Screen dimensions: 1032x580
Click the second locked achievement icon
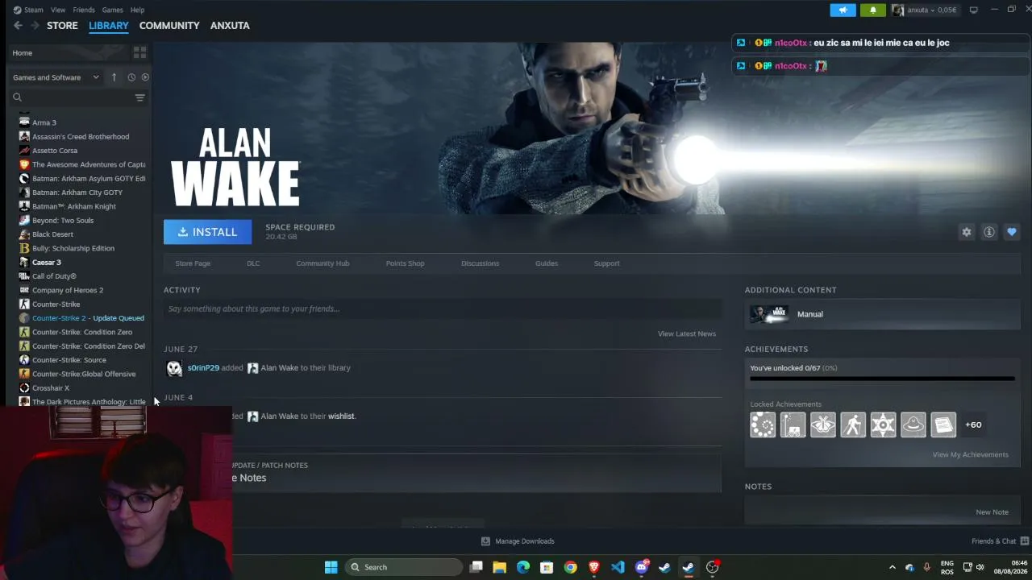793,425
